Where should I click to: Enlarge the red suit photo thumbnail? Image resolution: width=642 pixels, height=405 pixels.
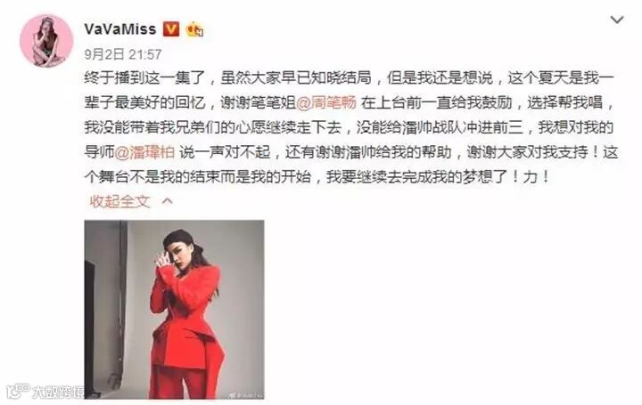point(175,310)
